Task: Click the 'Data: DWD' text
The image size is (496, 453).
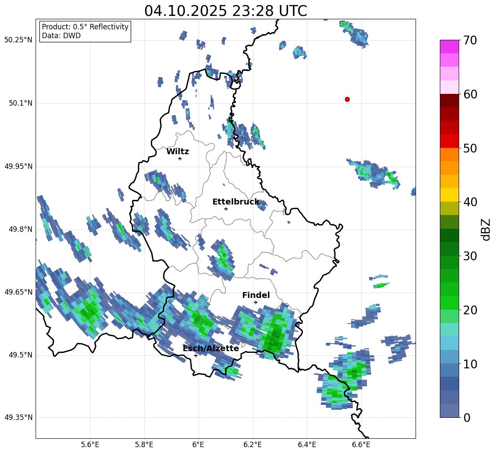Action: coord(61,36)
